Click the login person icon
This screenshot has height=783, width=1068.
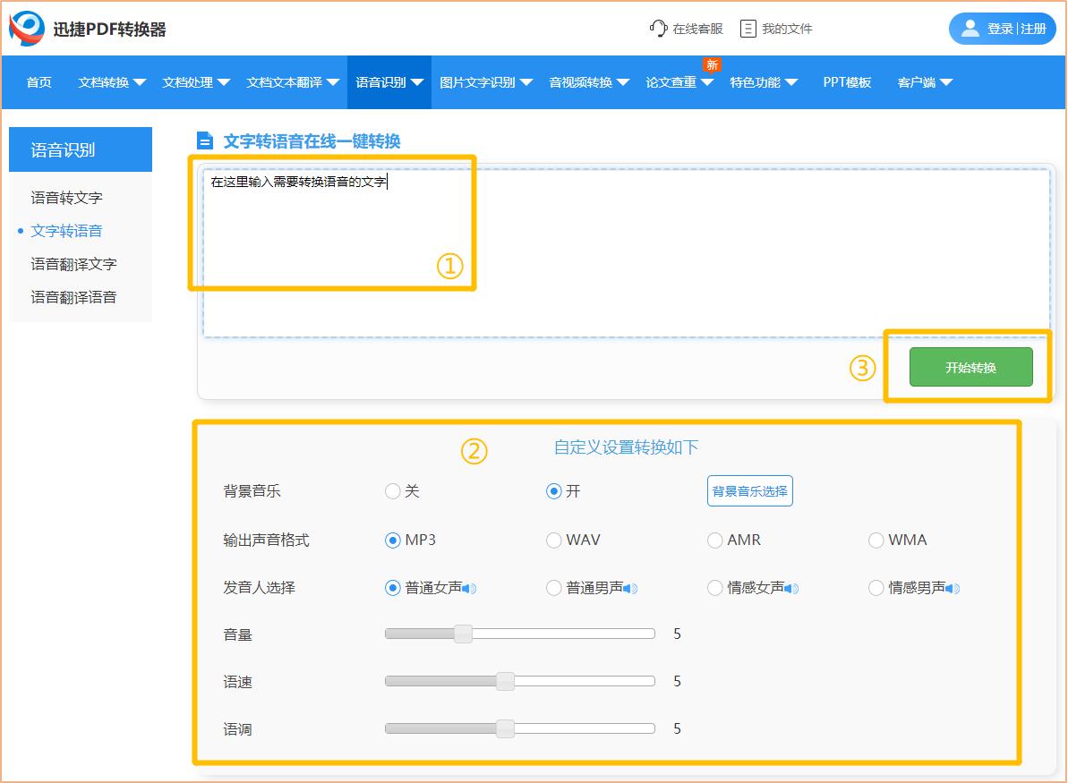point(970,28)
